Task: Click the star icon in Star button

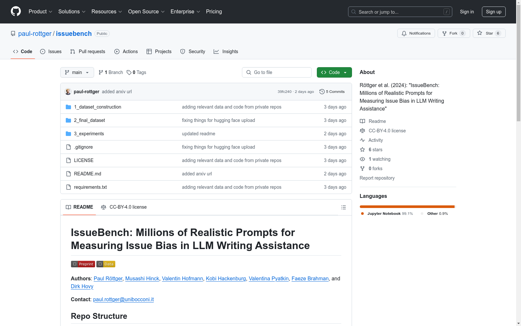Action: [480, 33]
